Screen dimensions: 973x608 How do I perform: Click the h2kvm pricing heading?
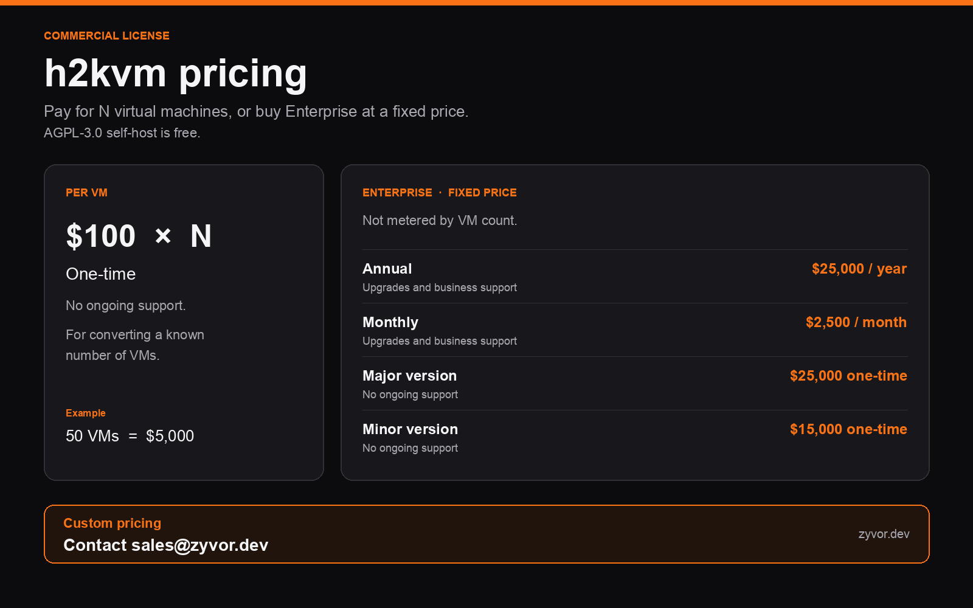(176, 74)
